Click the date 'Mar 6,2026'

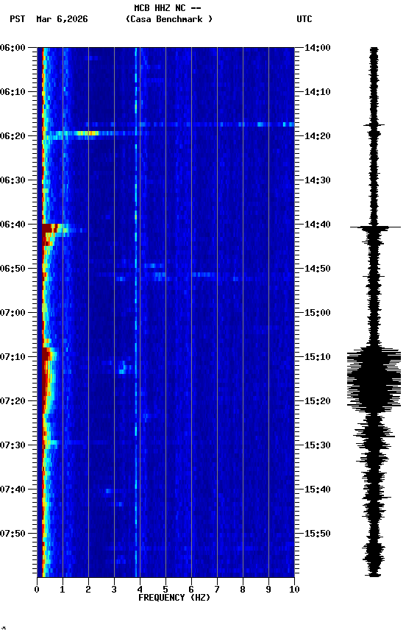pos(62,19)
